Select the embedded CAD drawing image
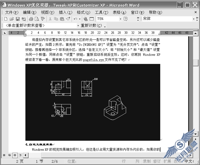This screenshot has height=165, width=200. 93,102
